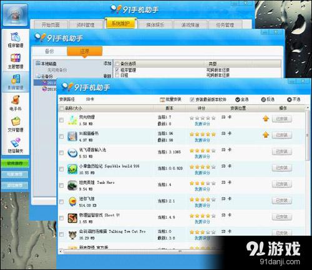This screenshot has height=270, width=312.
Task: Check the box for 迷你飞信
Action: pyautogui.click(x=62, y=202)
